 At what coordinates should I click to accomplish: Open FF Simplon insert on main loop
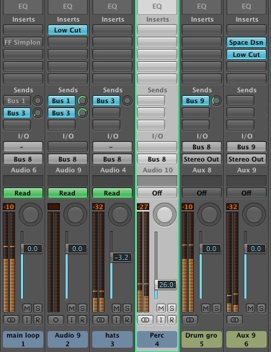click(23, 43)
